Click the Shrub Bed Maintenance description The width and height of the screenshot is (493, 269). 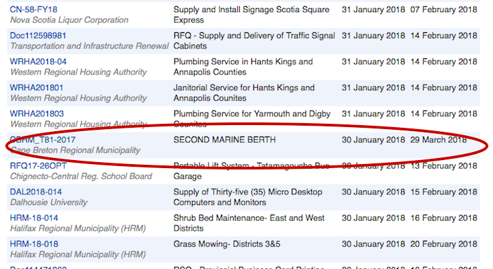point(249,223)
